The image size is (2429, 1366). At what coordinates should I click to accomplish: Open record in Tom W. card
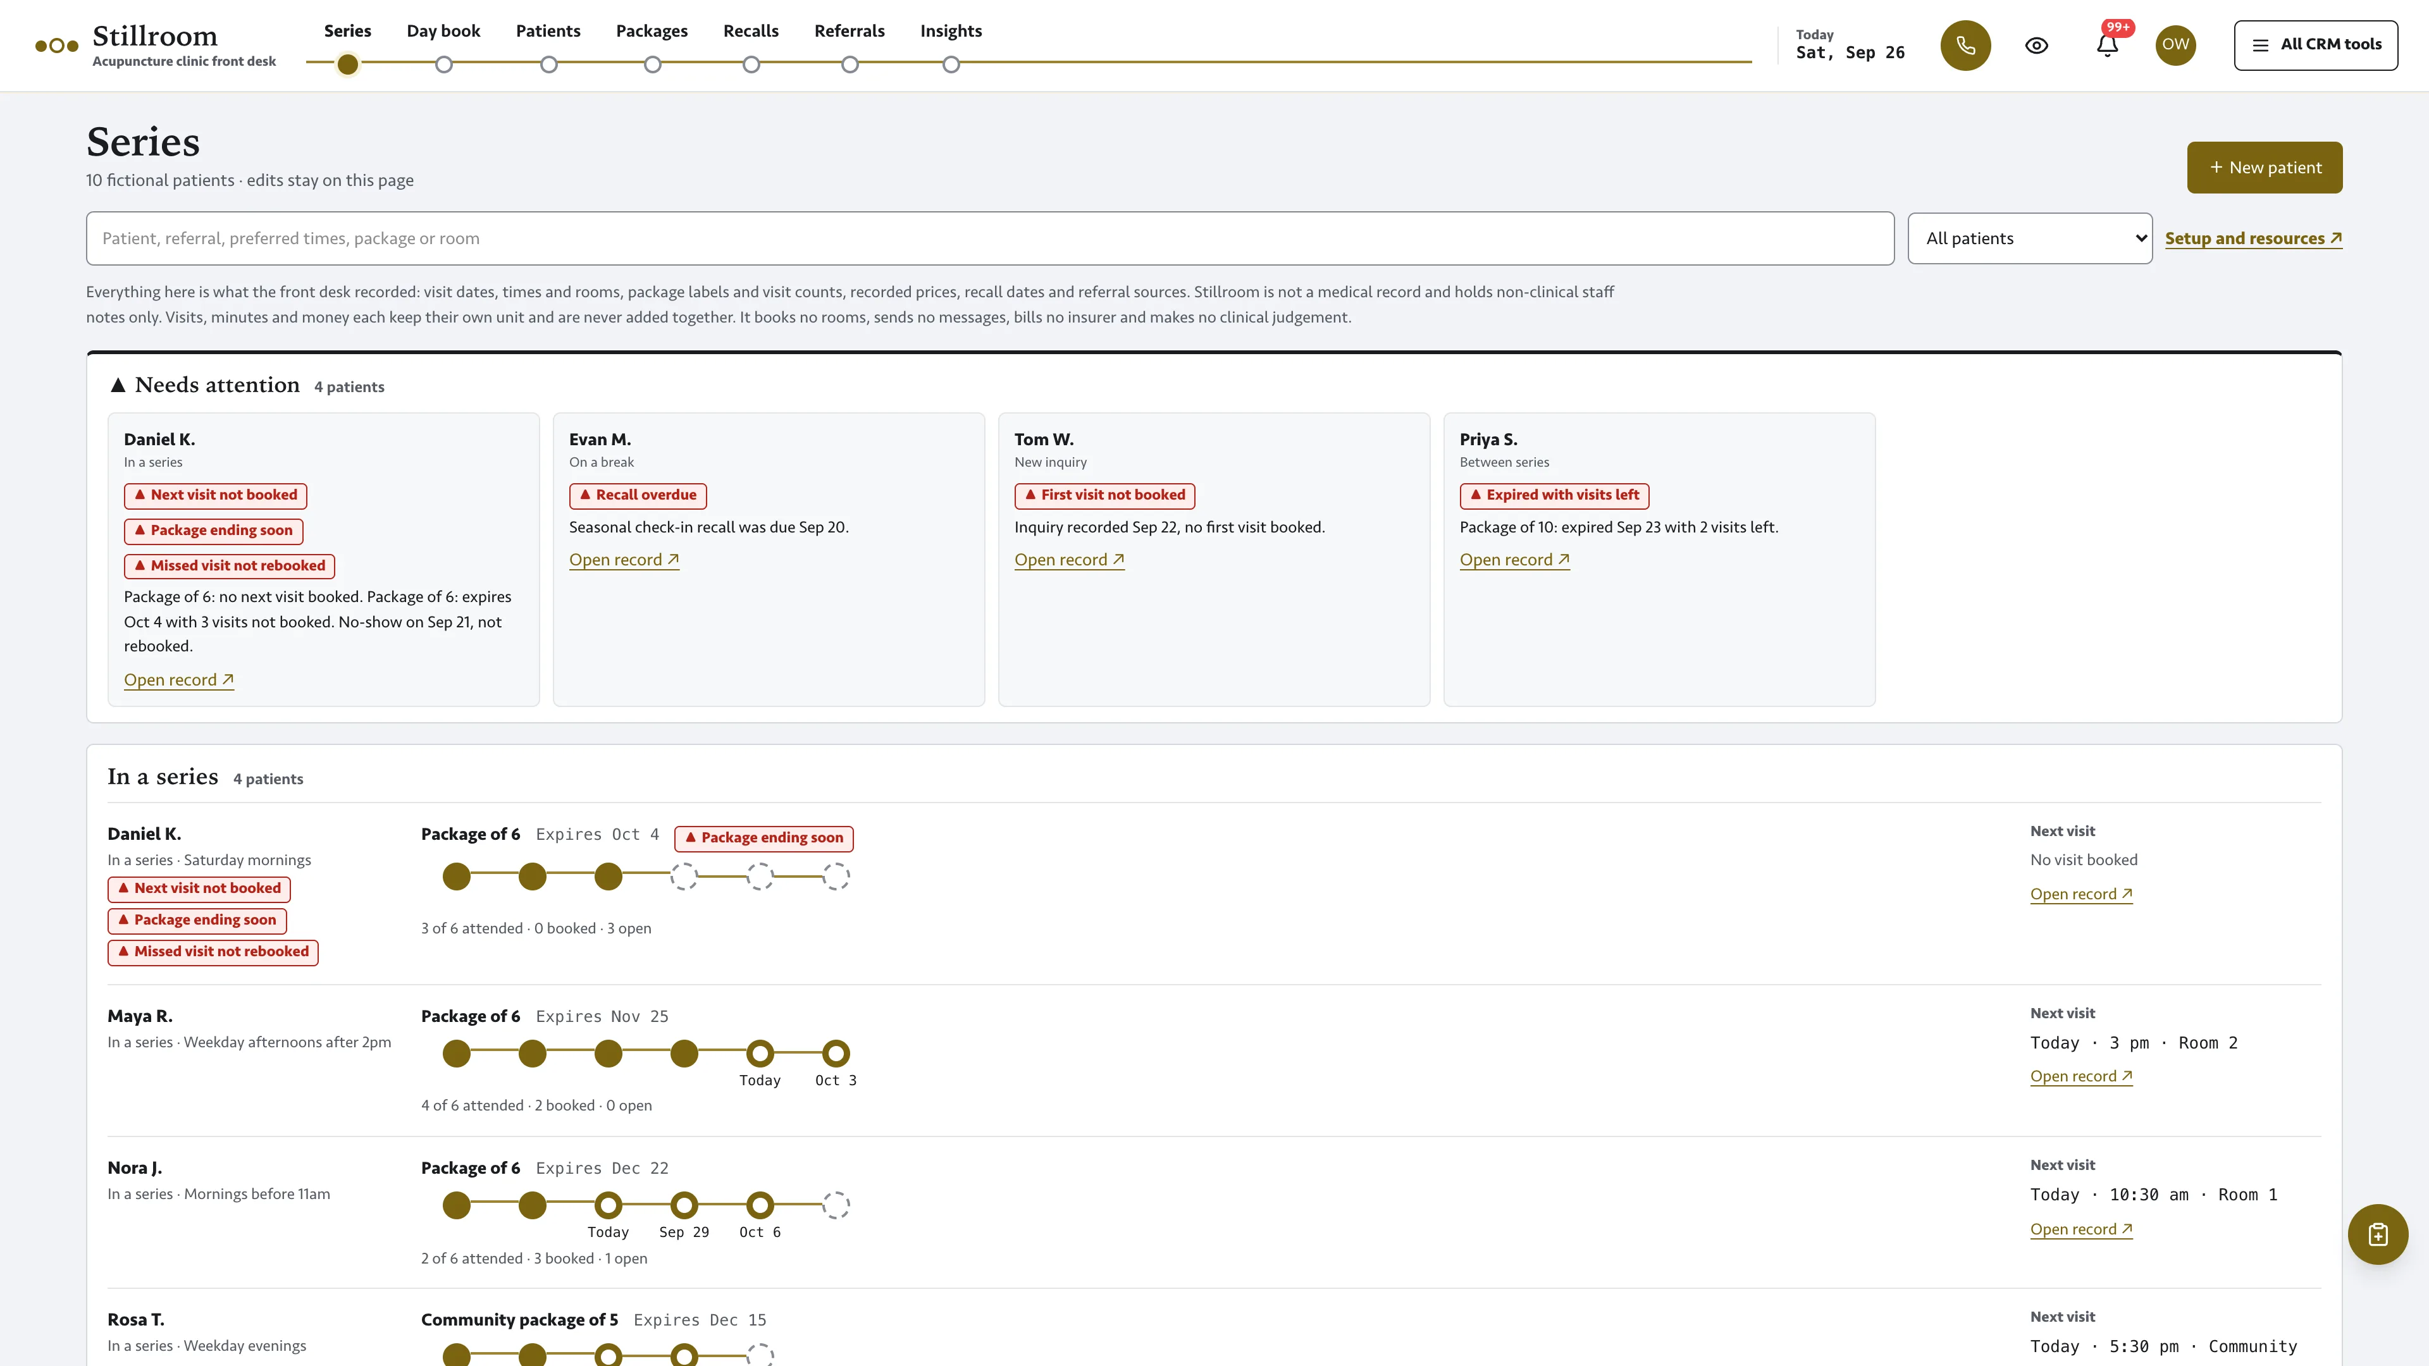pos(1069,560)
